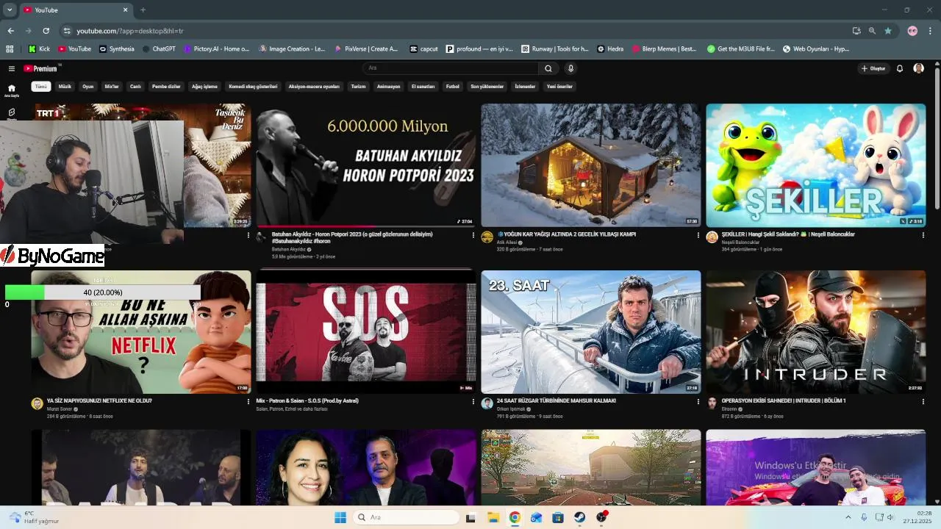Screen dimensions: 941x529
Task: Click the YouTube Premium logo
Action: click(x=41, y=68)
